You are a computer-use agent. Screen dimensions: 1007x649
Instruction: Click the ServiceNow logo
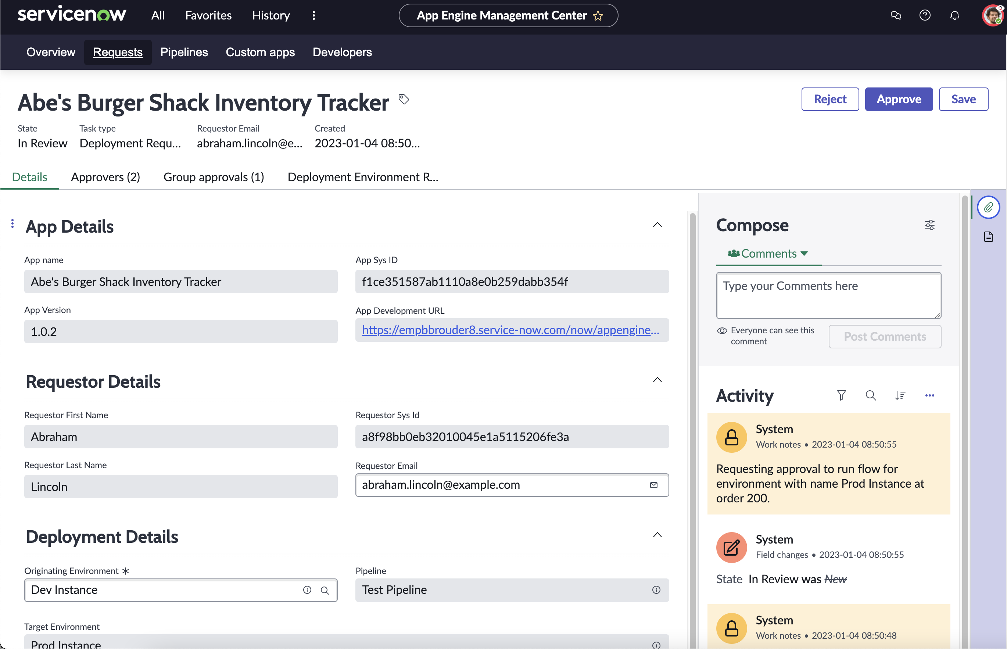coord(72,14)
